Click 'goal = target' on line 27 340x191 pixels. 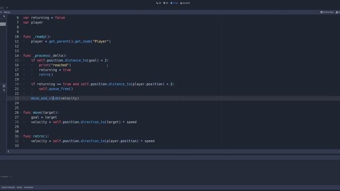click(44, 117)
